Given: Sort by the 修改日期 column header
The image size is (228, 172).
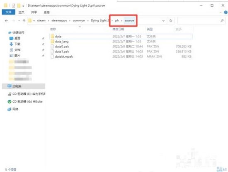Looking at the screenshot, I should pyautogui.click(x=118, y=29).
